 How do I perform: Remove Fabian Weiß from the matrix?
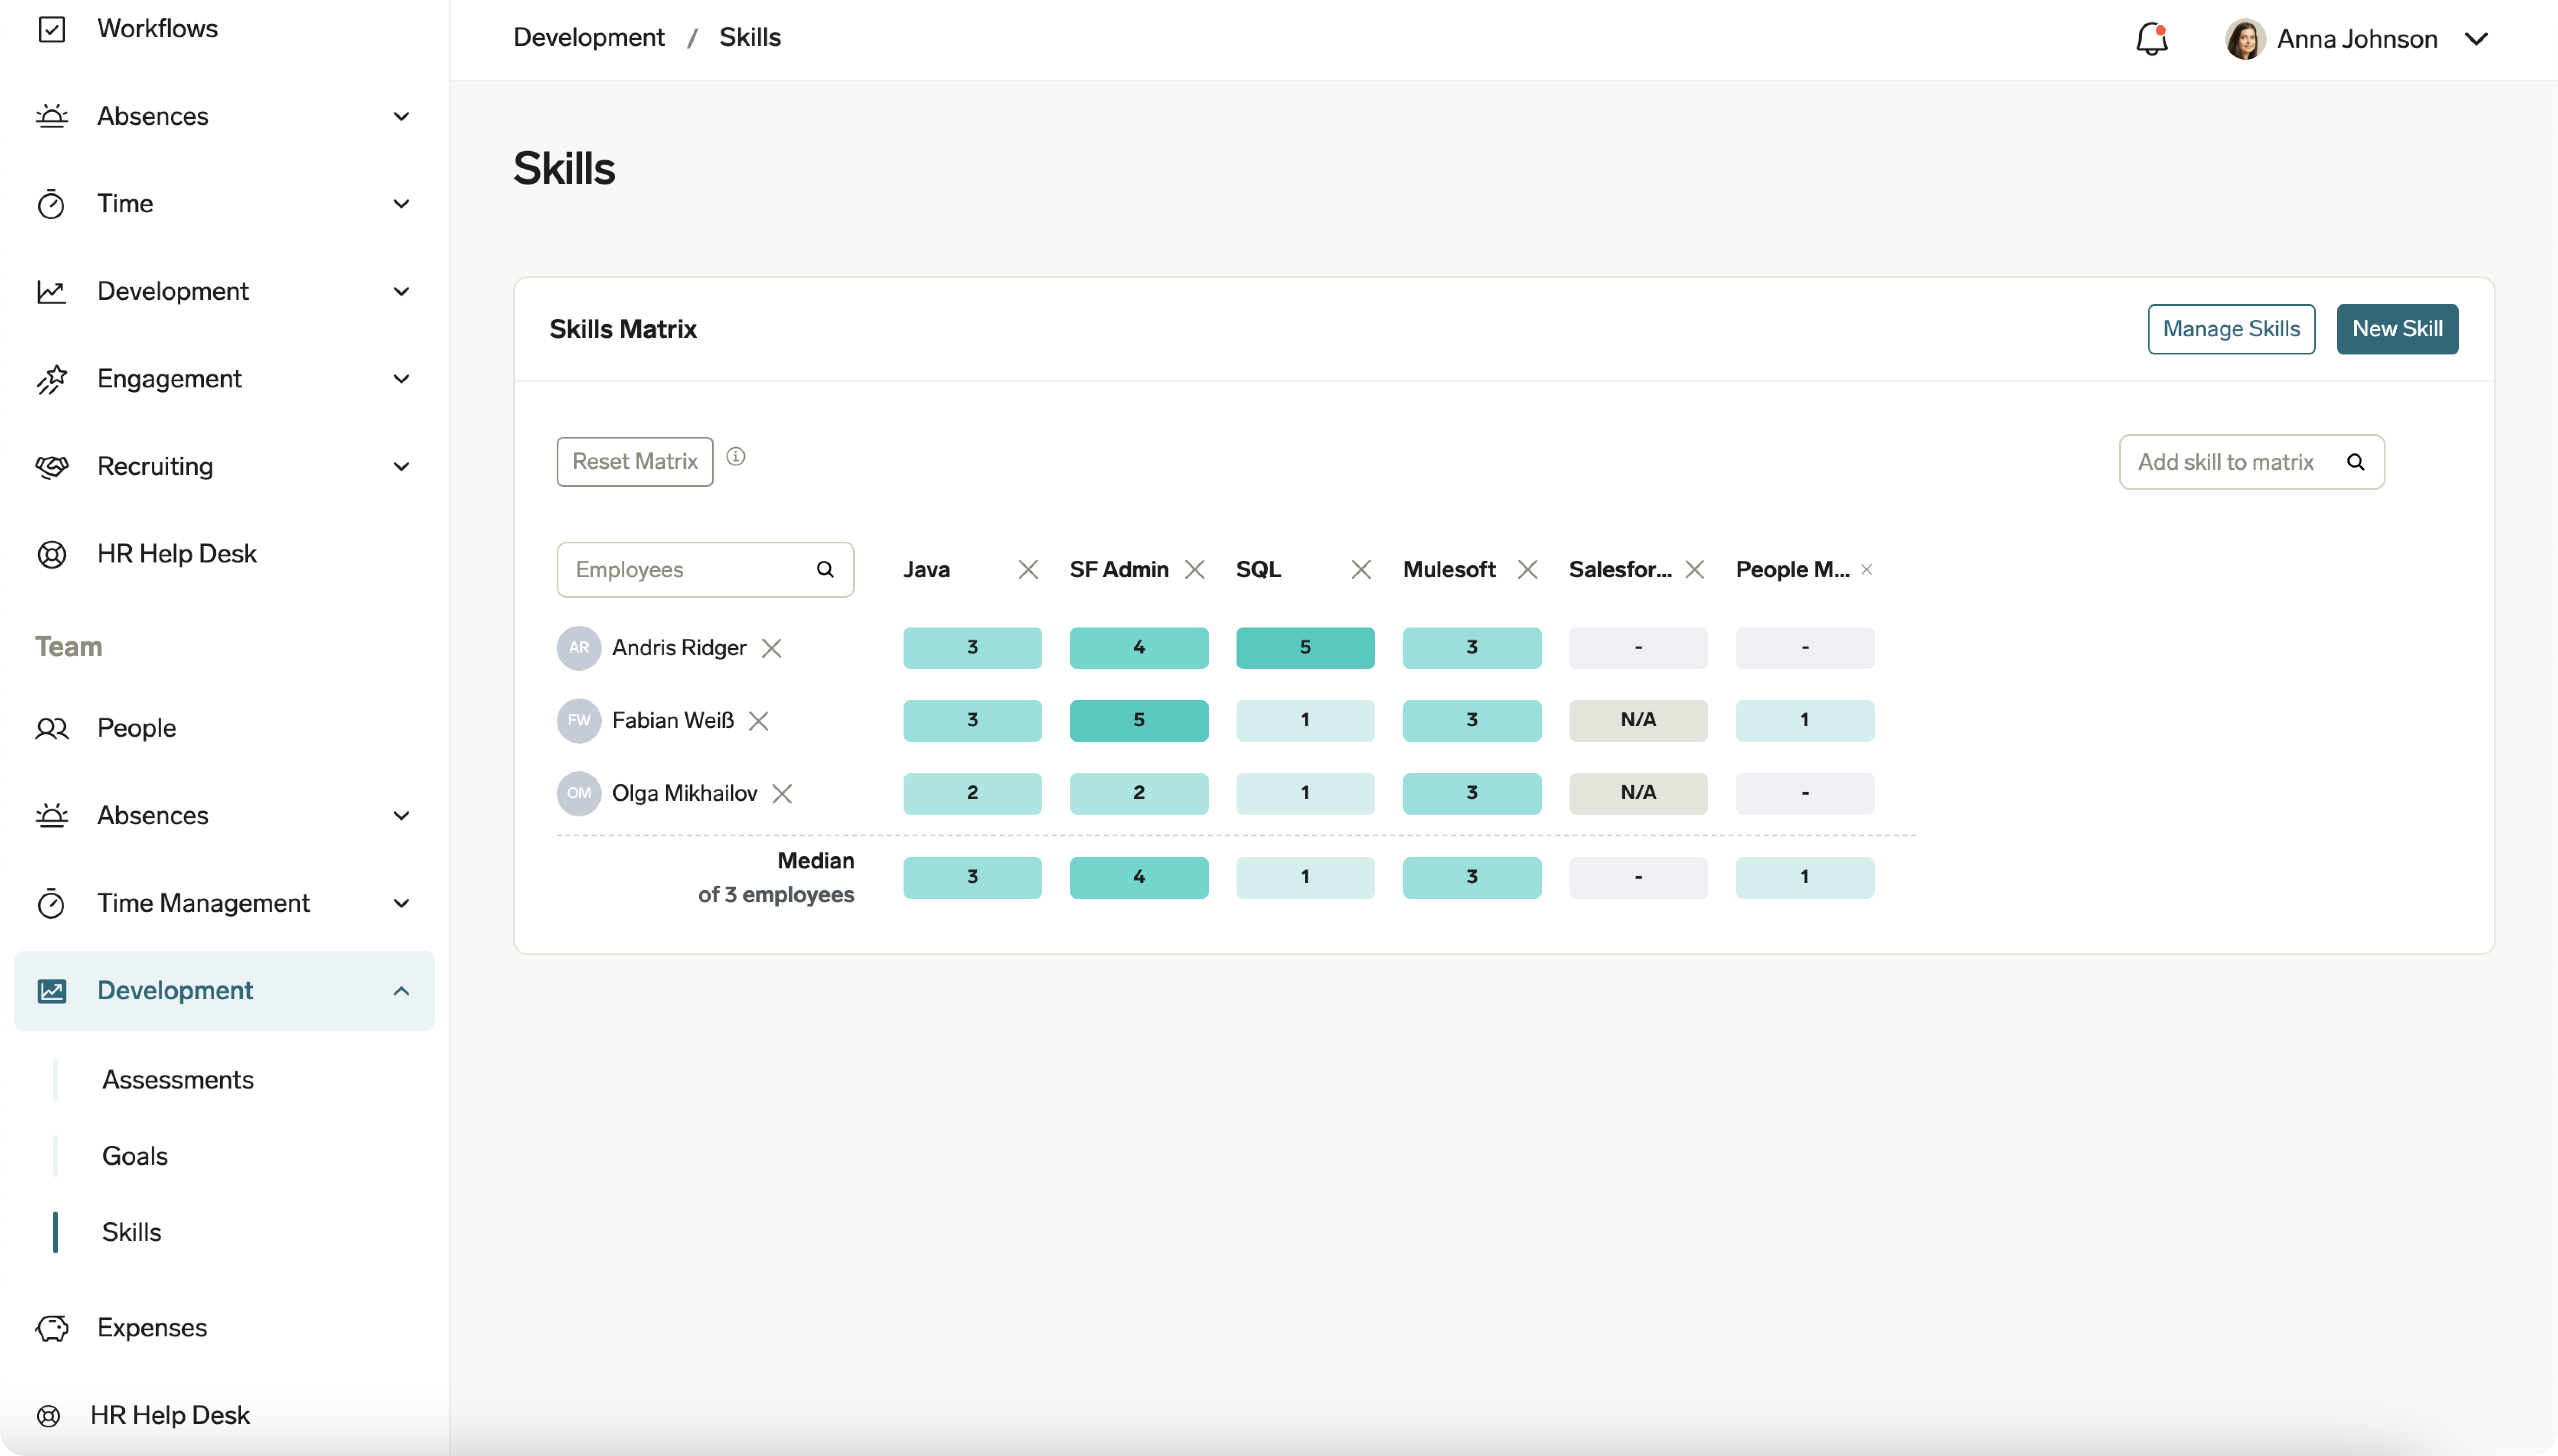(x=759, y=720)
